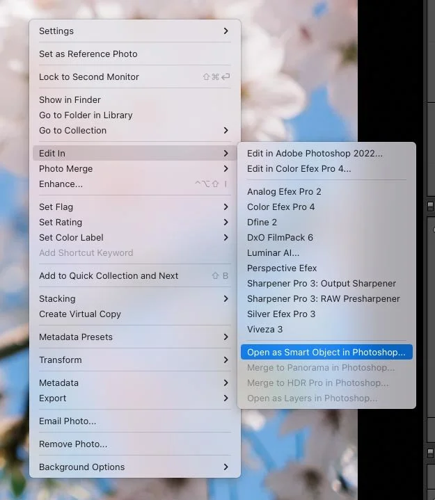Choose Set as Reference Photo
This screenshot has height=500, width=435.
(x=135, y=54)
